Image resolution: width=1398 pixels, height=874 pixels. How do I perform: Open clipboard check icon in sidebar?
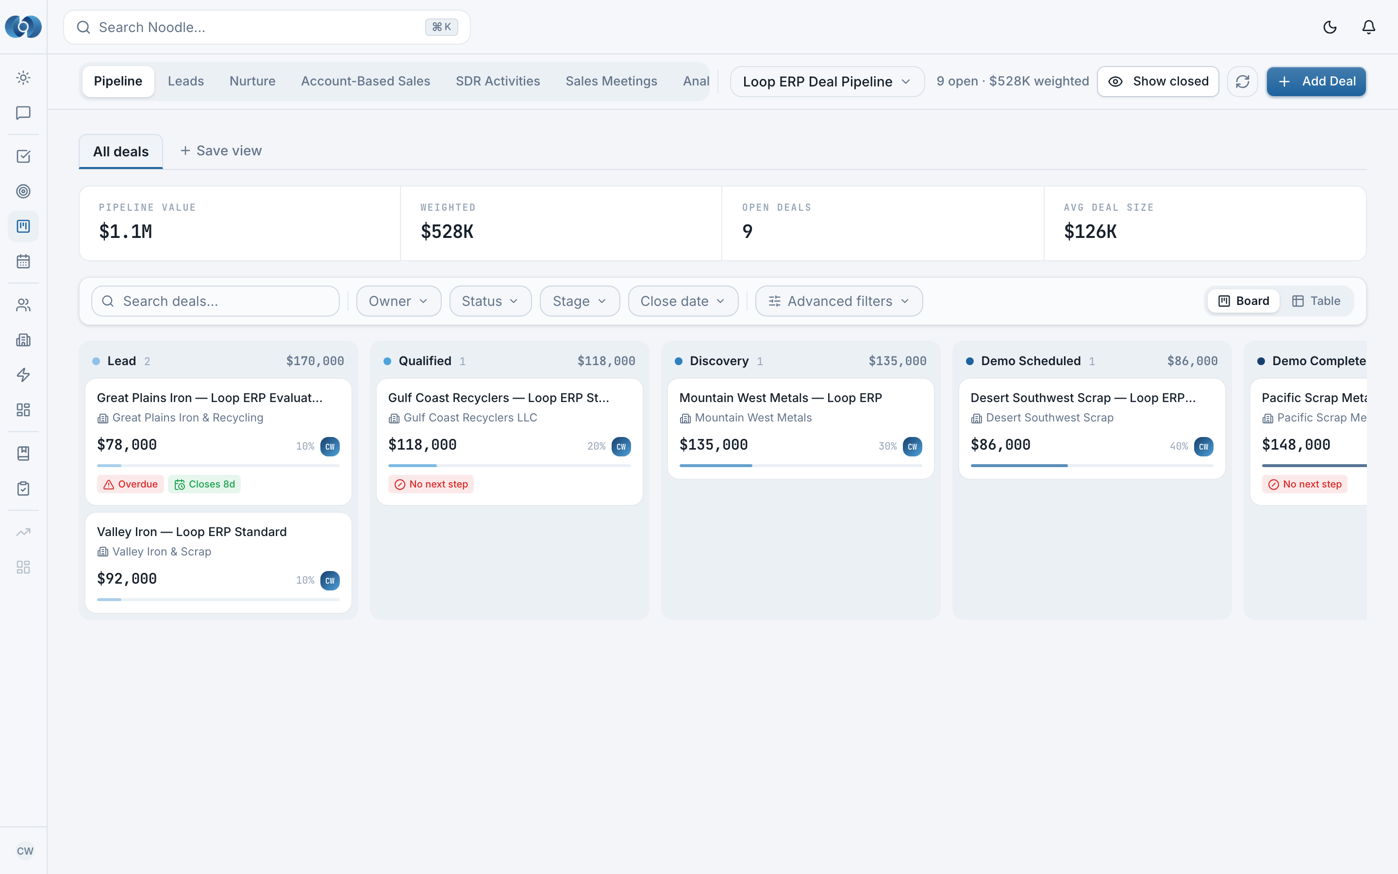coord(23,488)
